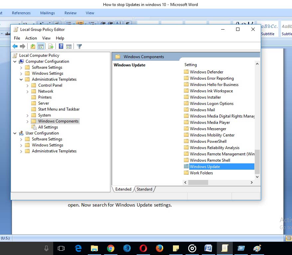Collapse the User Configuration node

(15, 133)
